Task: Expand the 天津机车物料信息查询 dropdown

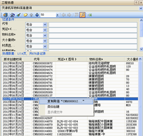Action: coord(141,8)
